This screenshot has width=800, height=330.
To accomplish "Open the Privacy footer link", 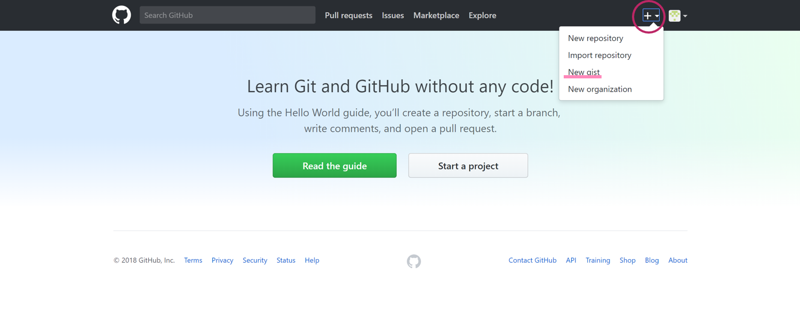I will (x=222, y=261).
